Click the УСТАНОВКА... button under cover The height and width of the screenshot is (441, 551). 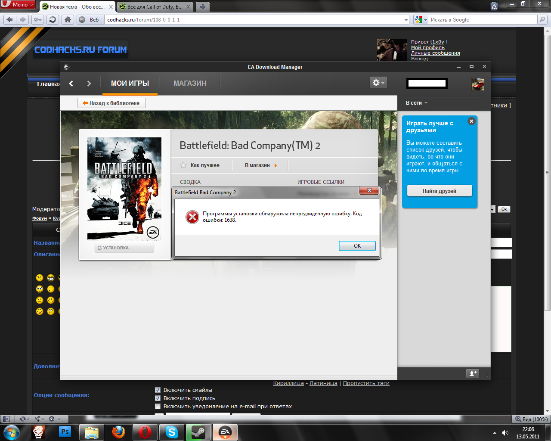coord(124,248)
